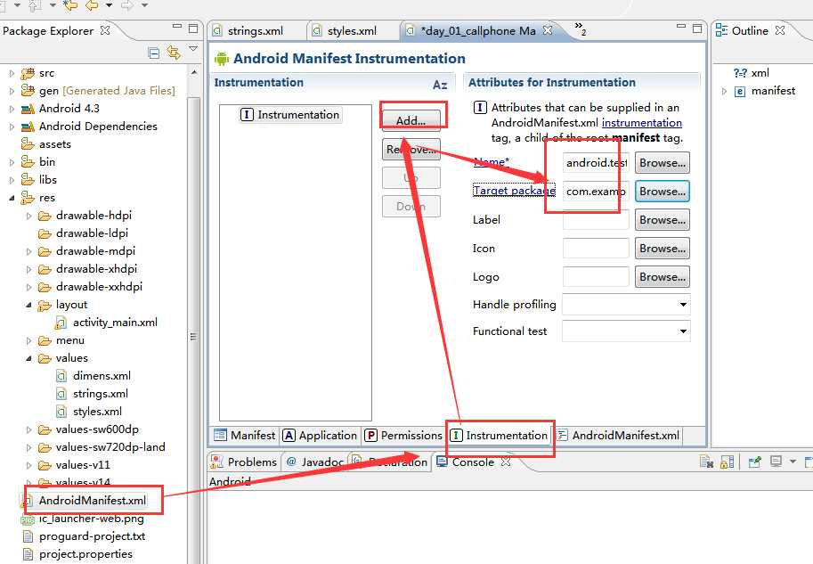Expand the manifest node in Outline
The image size is (813, 564).
click(724, 91)
